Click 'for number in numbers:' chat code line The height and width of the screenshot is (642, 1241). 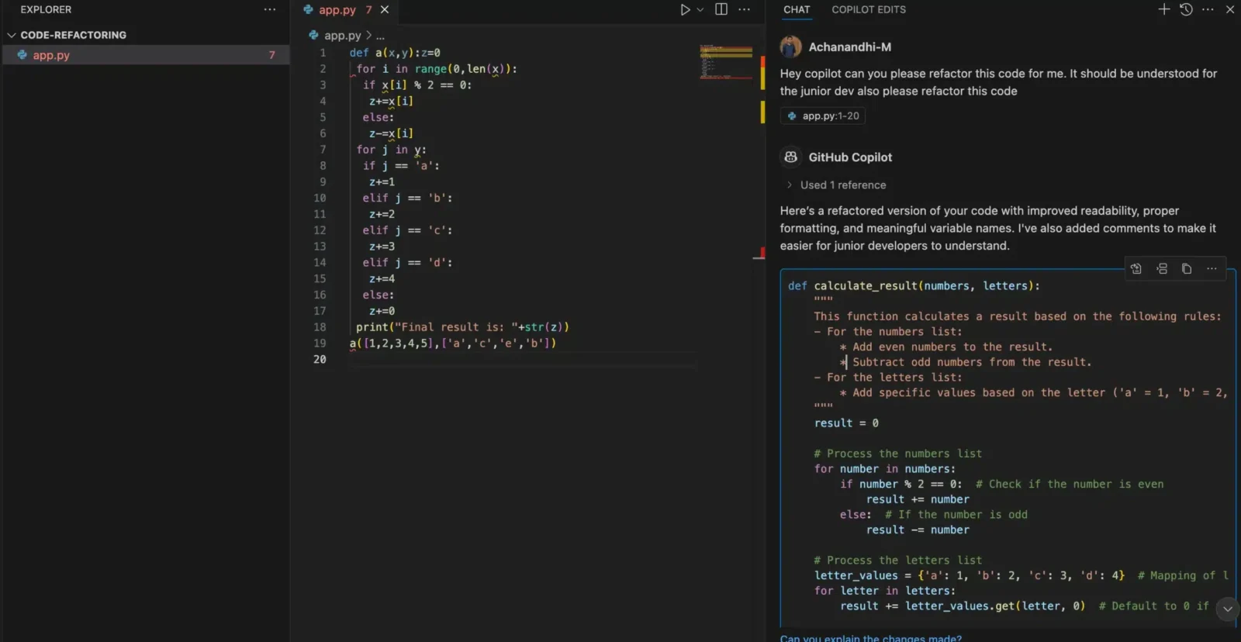[x=885, y=468]
